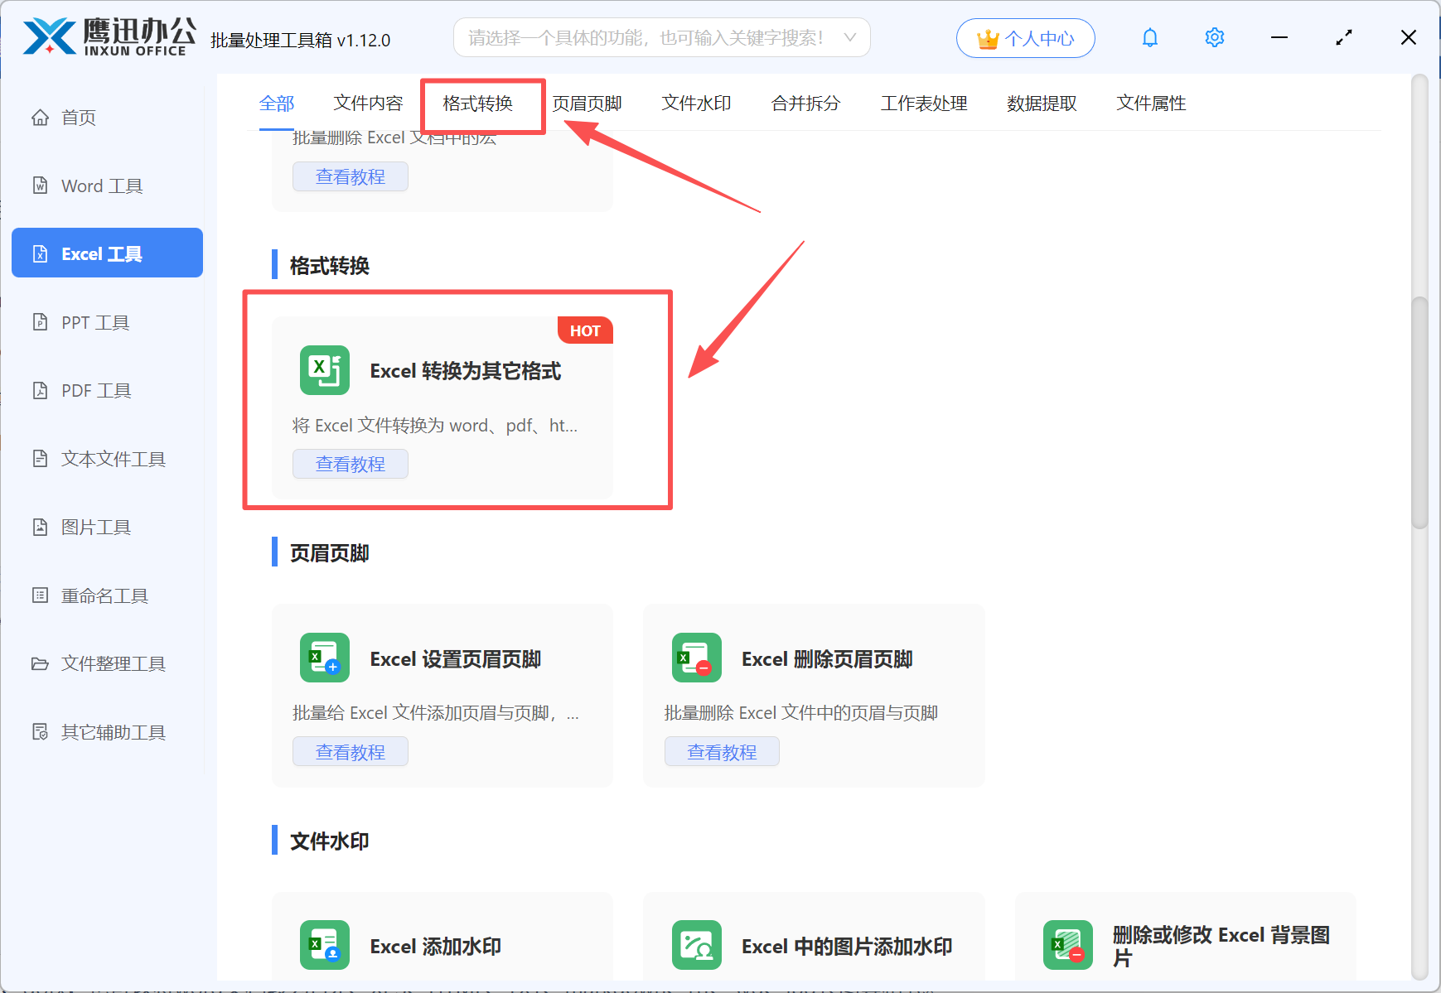Go to PDF 工具 in sidebar

pyautogui.click(x=96, y=391)
